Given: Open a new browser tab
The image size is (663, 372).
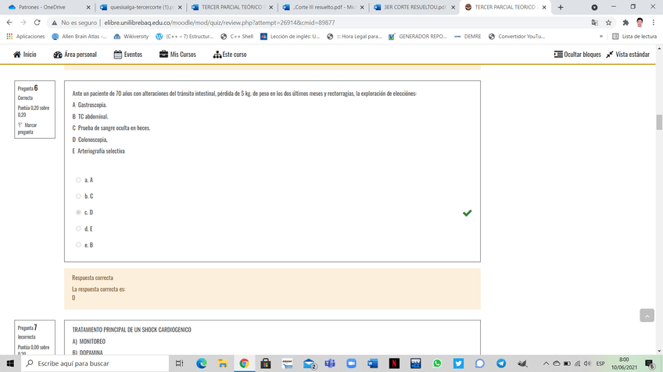Looking at the screenshot, I should 561,7.
